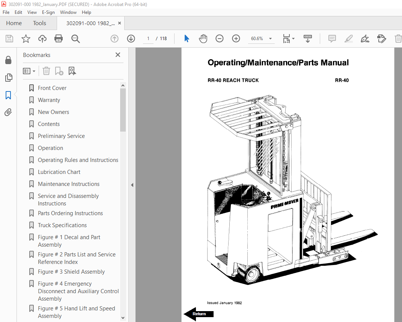The width and height of the screenshot is (402, 322).
Task: Select the arrow selection tool
Action: pyautogui.click(x=187, y=39)
